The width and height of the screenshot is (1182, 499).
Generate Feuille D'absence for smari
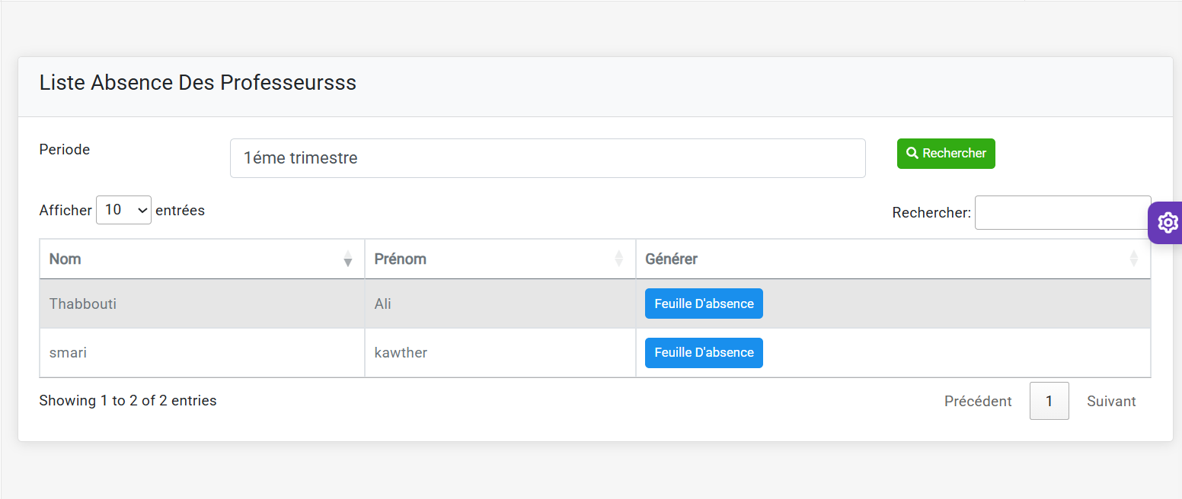pyautogui.click(x=704, y=353)
